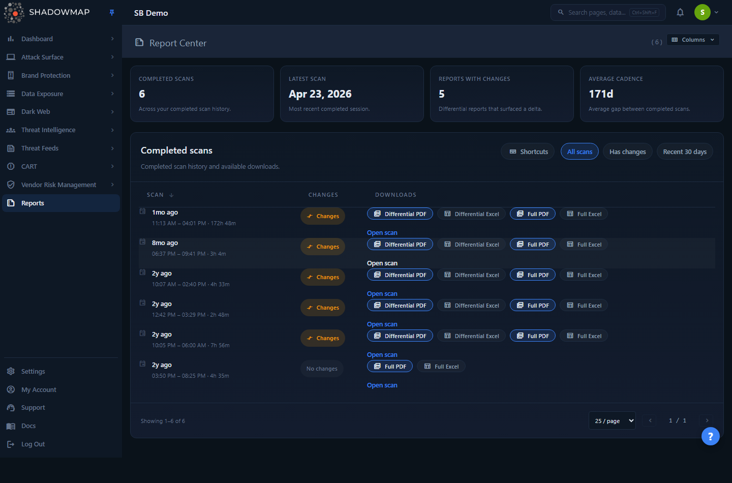732x483 pixels.
Task: Click the Reports With Changes card
Action: pyautogui.click(x=502, y=94)
